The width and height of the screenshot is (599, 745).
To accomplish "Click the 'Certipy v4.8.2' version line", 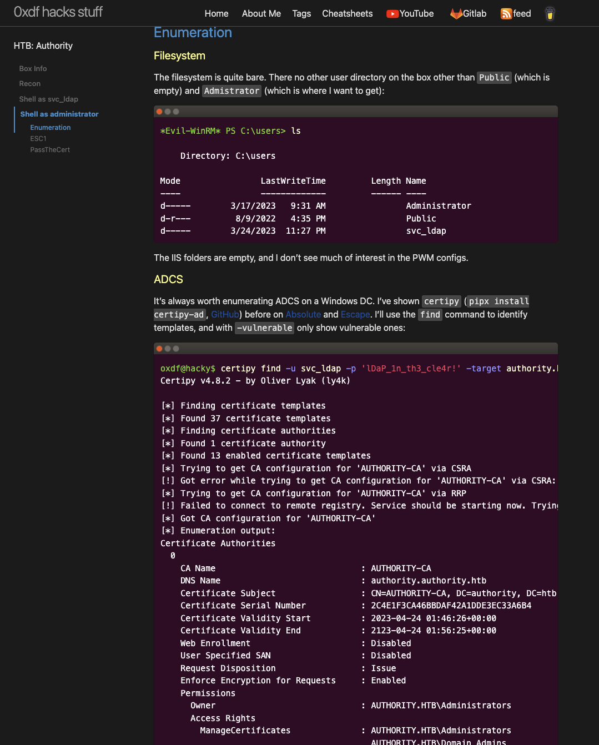I will click(255, 381).
